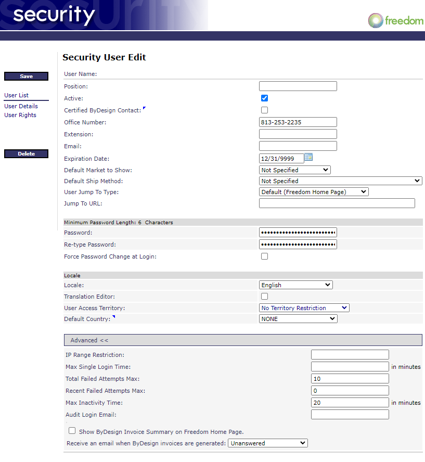Open the Default Market to Show dropdown

pos(294,170)
